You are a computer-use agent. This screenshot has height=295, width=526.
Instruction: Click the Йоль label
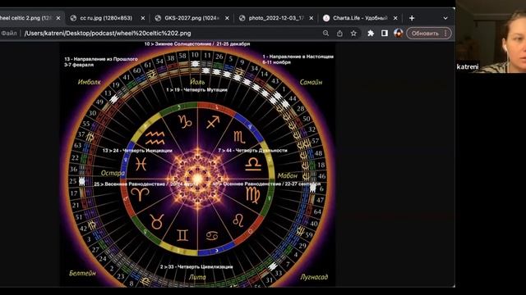[x=197, y=82]
